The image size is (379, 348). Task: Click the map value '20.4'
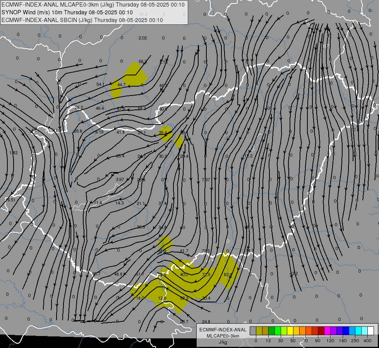(120, 156)
